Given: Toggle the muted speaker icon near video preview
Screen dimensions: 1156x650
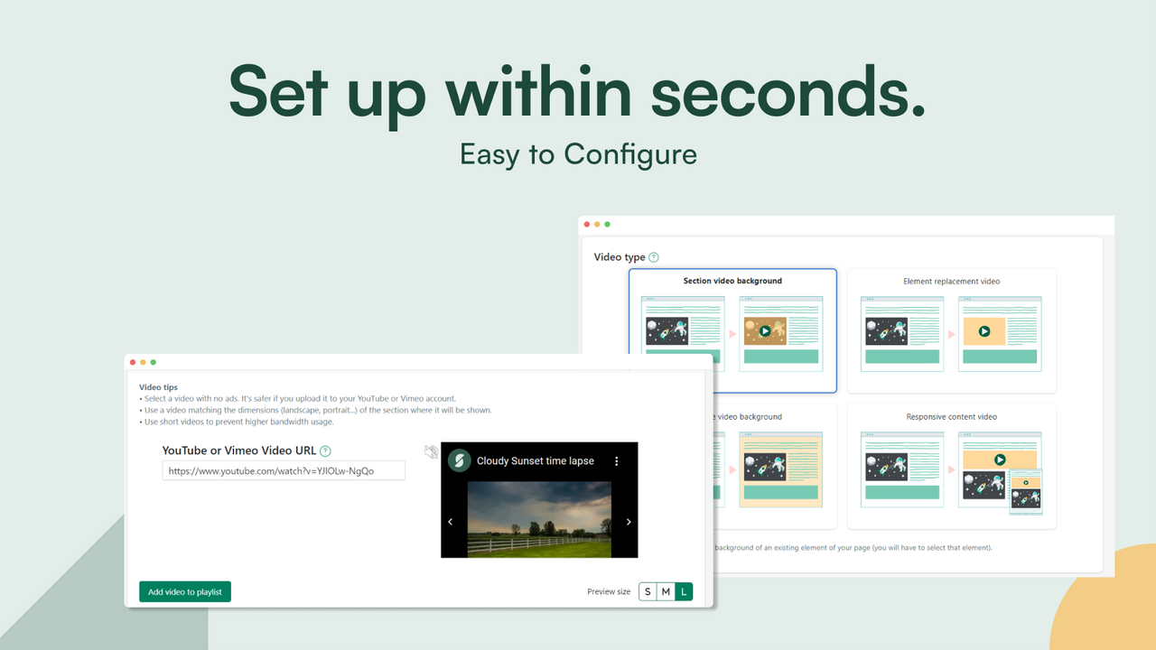Looking at the screenshot, I should [432, 451].
